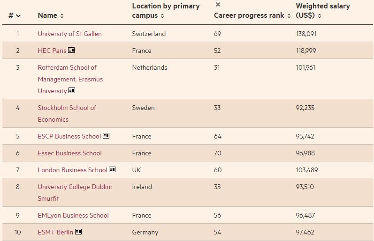Open University of St Gallen link

coord(69,34)
